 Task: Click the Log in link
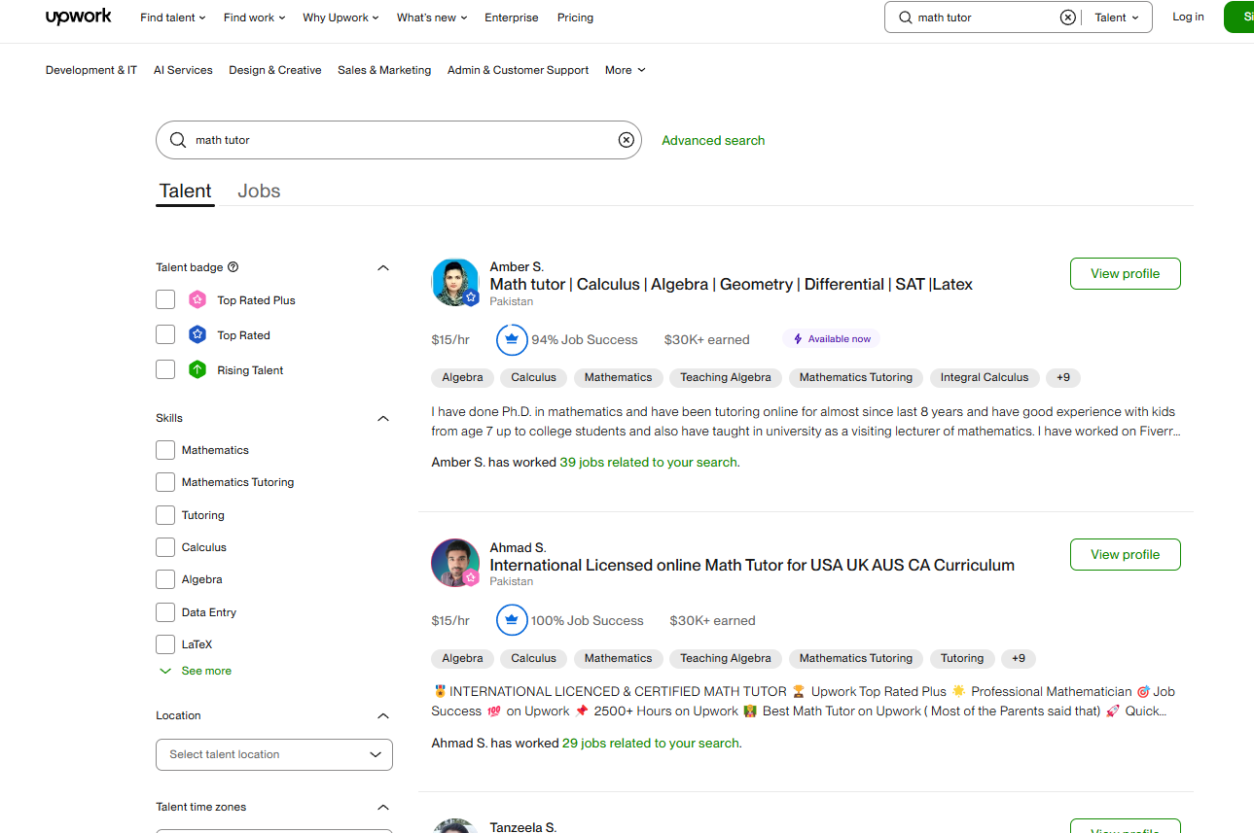point(1188,17)
